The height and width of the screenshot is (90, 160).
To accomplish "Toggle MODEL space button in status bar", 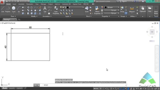I will coord(96,88).
